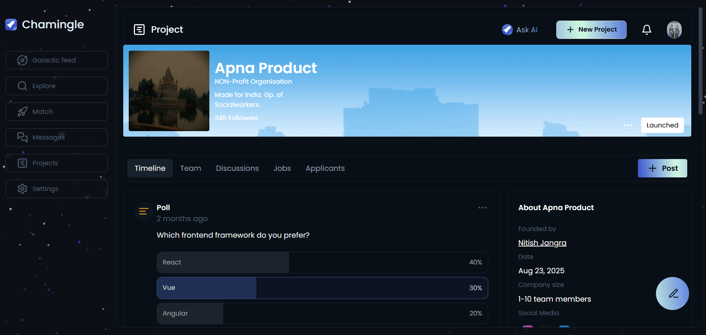This screenshot has width=706, height=335.
Task: Open the Messages chat icon
Action: [x=22, y=137]
